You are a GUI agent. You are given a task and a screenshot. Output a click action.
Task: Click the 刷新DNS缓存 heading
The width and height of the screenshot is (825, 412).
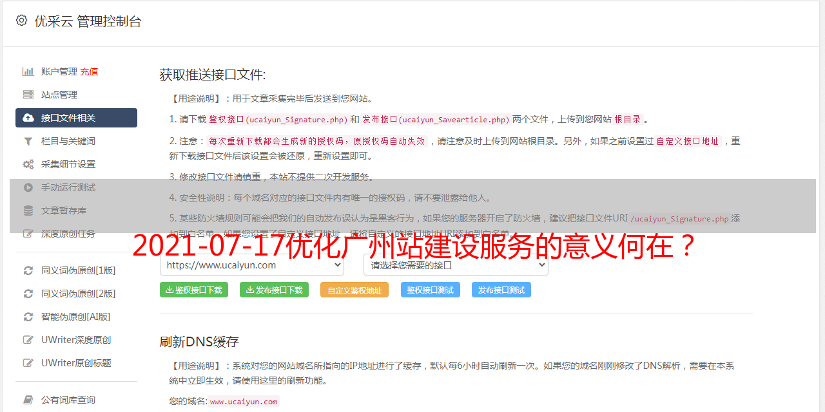click(x=200, y=341)
